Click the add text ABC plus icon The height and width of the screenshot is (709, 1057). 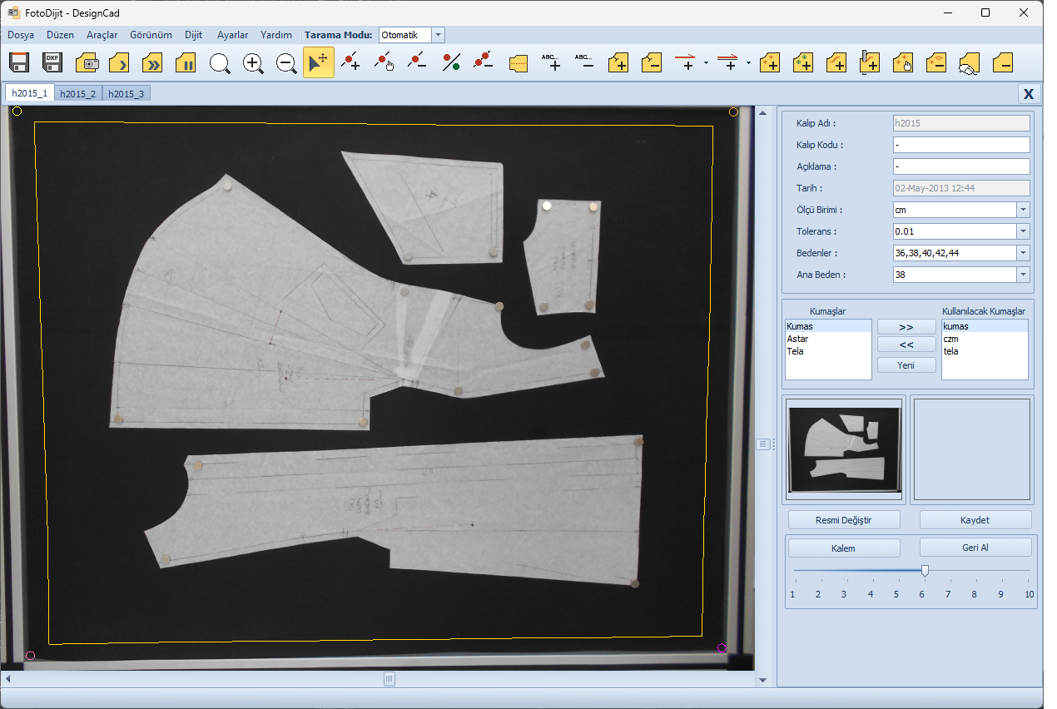[551, 62]
